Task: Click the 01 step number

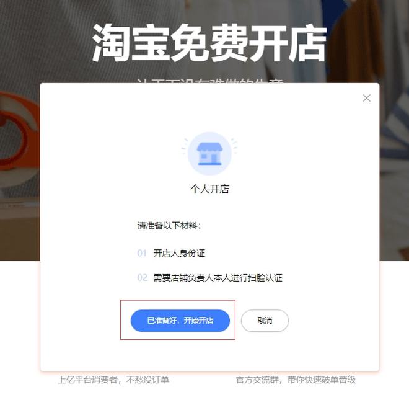Action: 142,253
